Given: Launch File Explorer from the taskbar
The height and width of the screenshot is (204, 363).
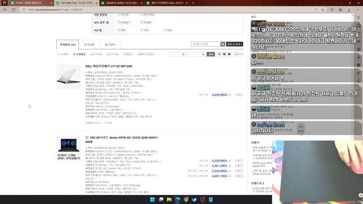Looking at the screenshot, I should click(x=169, y=199).
